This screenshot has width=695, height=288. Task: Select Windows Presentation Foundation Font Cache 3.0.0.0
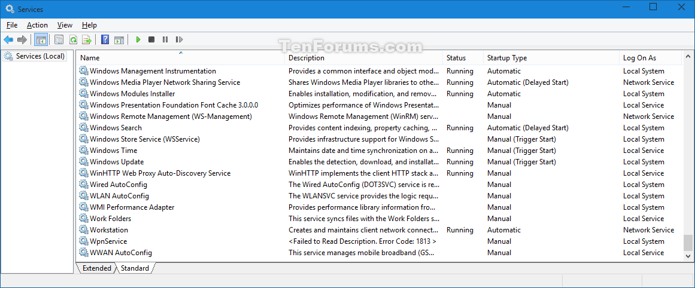pos(174,105)
